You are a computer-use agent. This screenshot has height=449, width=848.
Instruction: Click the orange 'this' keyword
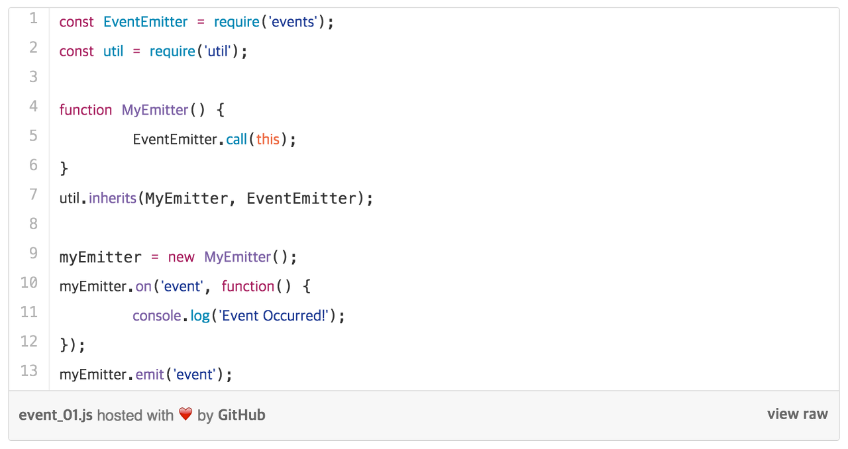pyautogui.click(x=268, y=140)
